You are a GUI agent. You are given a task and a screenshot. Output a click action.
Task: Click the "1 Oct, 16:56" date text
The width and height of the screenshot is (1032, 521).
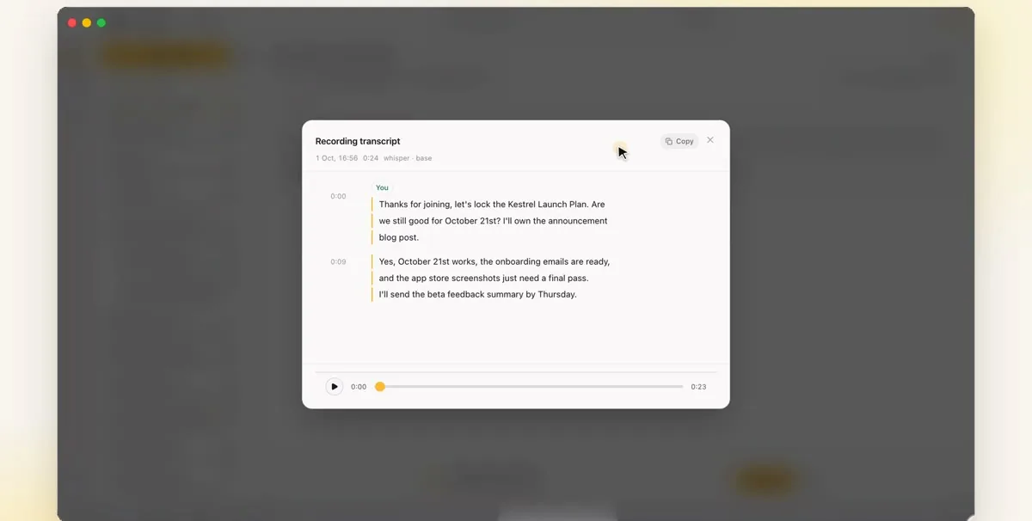(x=336, y=158)
